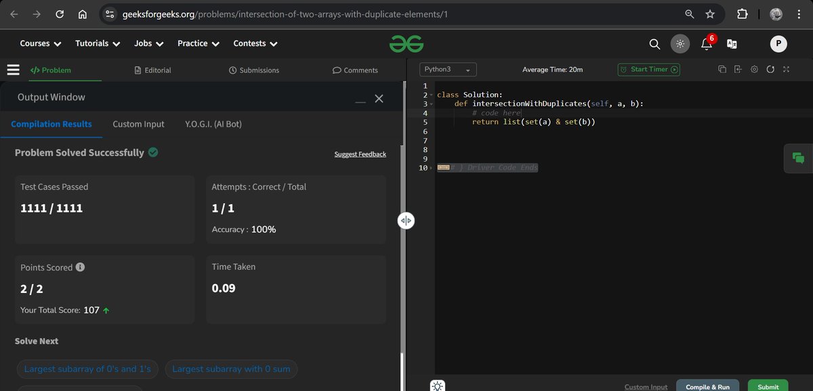Go back using browser back arrow
Image resolution: width=813 pixels, height=391 pixels.
click(14, 14)
